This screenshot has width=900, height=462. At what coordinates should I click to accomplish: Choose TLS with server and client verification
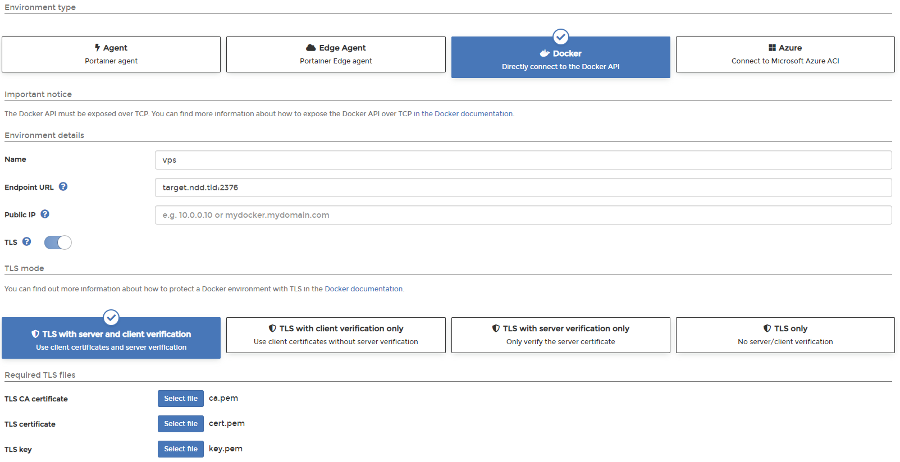click(x=111, y=338)
